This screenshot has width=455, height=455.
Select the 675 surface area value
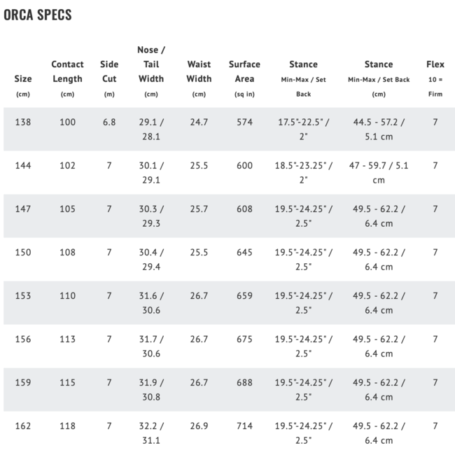tap(244, 339)
